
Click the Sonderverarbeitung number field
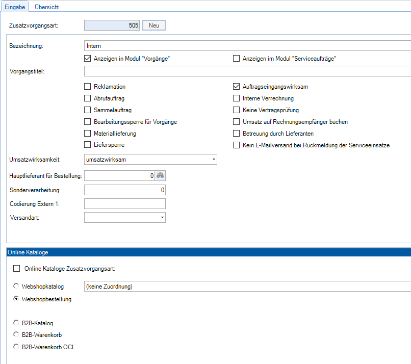tap(125, 190)
